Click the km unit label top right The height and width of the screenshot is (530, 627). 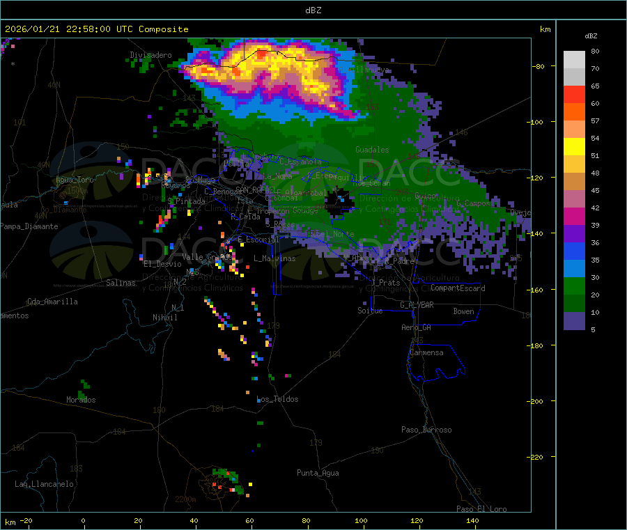click(x=545, y=29)
